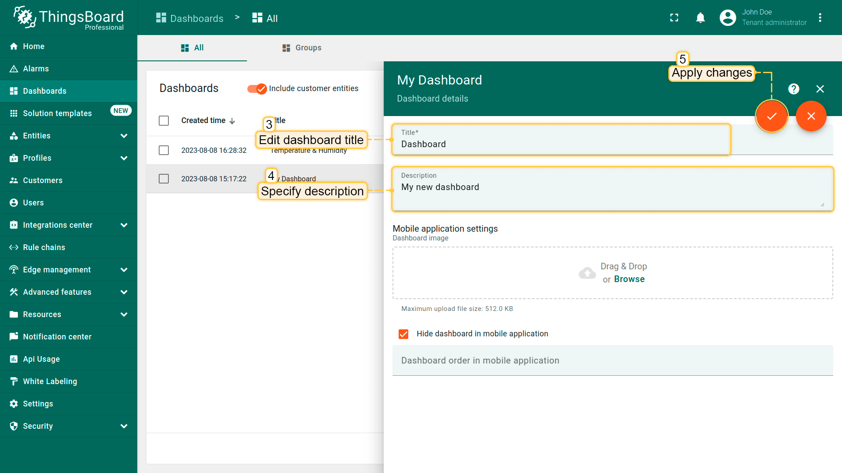Click the orange cancel changes X button
This screenshot has width=842, height=473.
811,116
